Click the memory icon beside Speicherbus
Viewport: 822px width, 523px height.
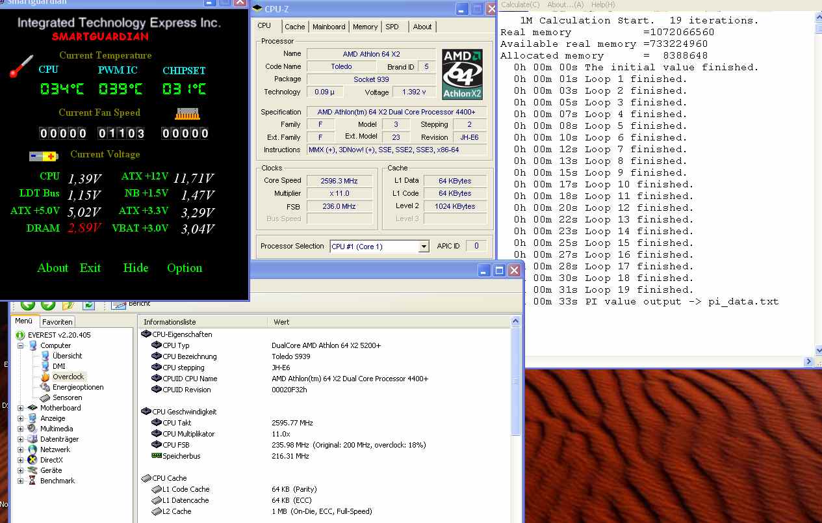point(156,456)
